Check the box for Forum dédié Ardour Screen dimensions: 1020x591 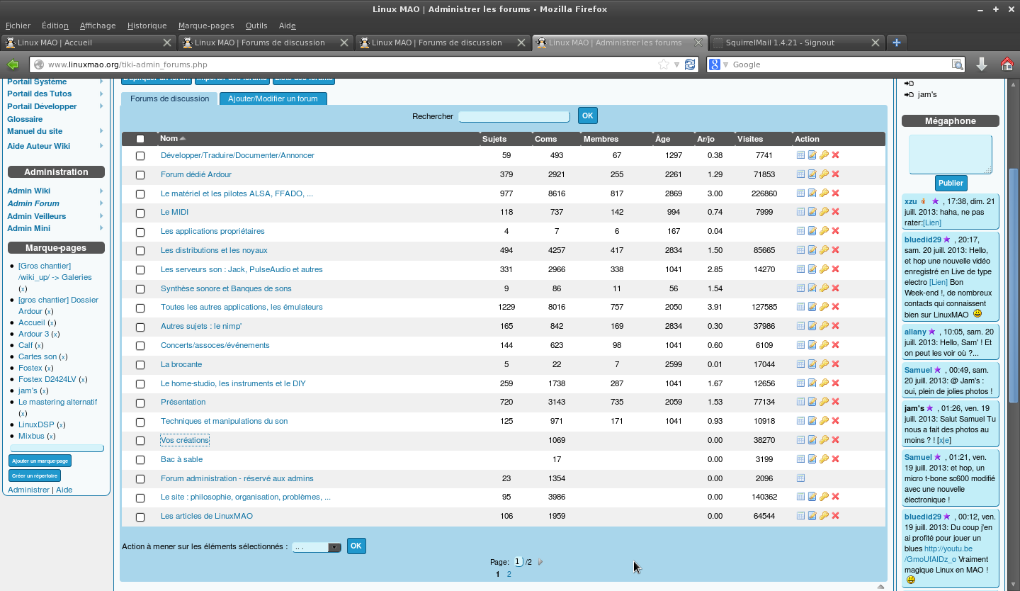[140, 175]
